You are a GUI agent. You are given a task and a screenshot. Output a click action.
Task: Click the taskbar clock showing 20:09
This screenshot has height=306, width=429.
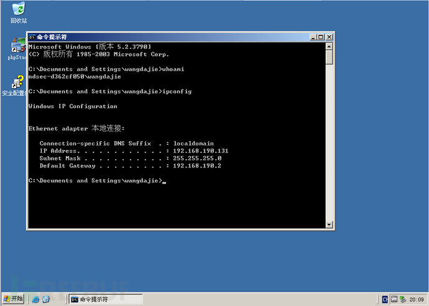pyautogui.click(x=417, y=299)
